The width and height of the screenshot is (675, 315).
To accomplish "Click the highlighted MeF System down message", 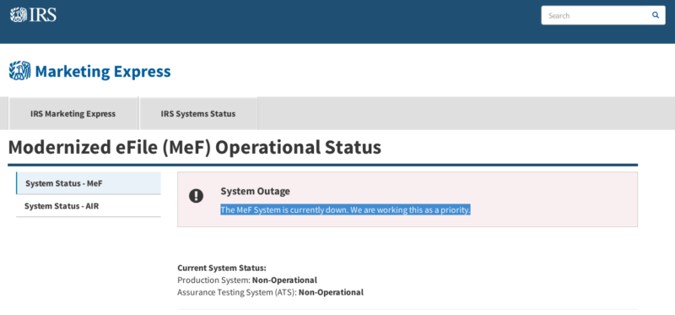I will [x=345, y=209].
